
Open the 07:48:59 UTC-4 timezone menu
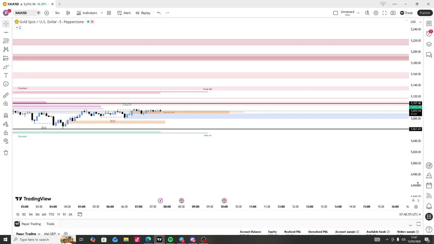coord(410,215)
